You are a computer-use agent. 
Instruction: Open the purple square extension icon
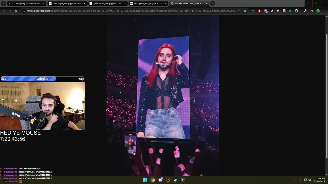pos(278,11)
